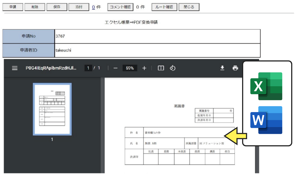Click the Excel application icon
The image size is (307, 179).
point(266,86)
